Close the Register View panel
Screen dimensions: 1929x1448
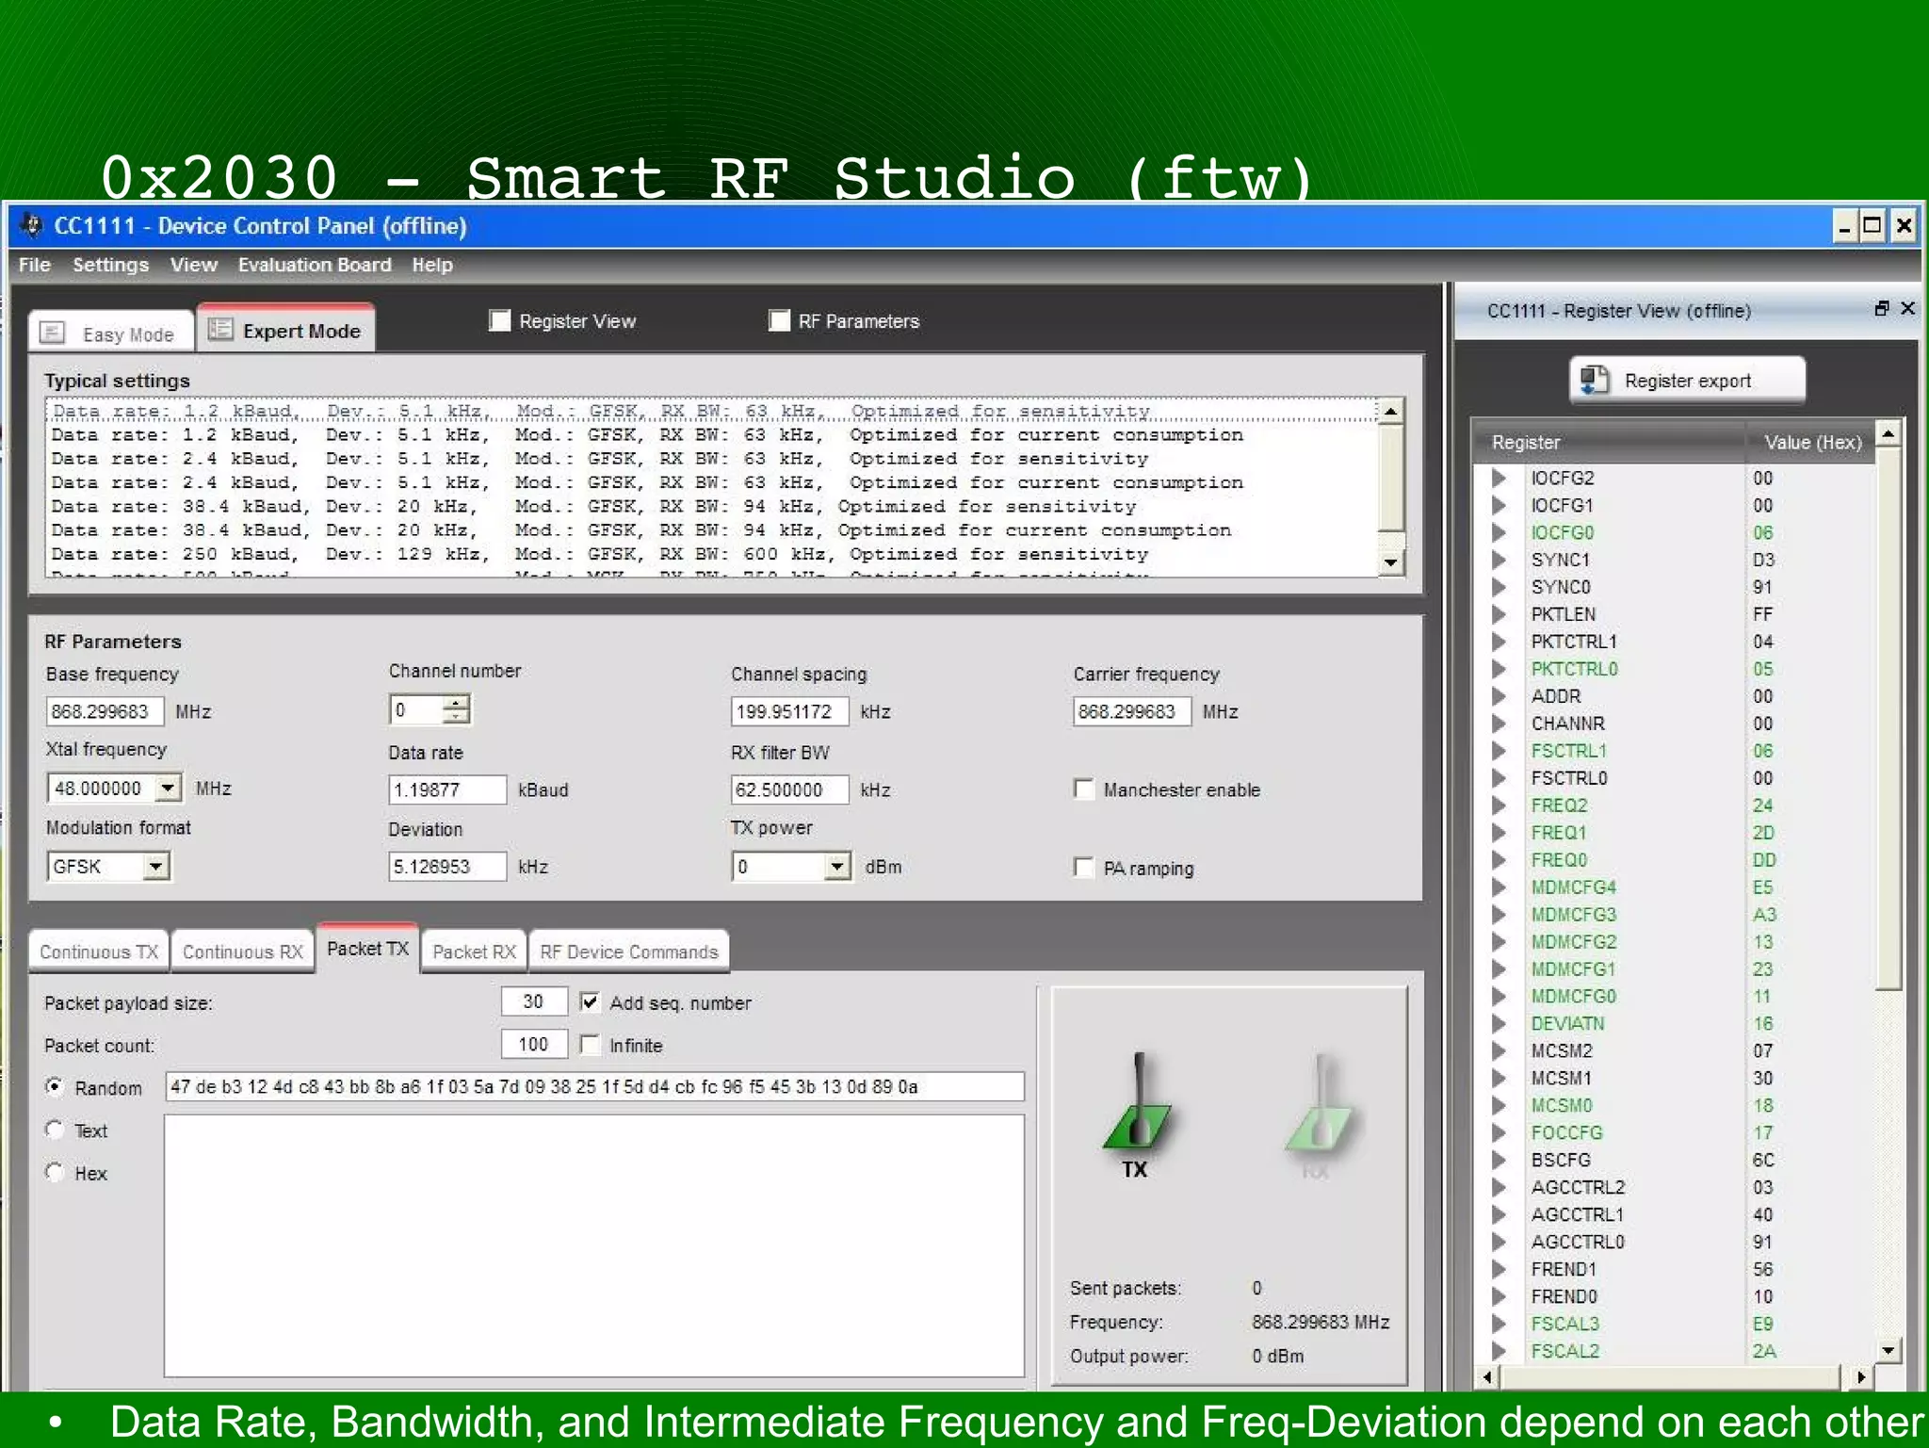[1907, 308]
